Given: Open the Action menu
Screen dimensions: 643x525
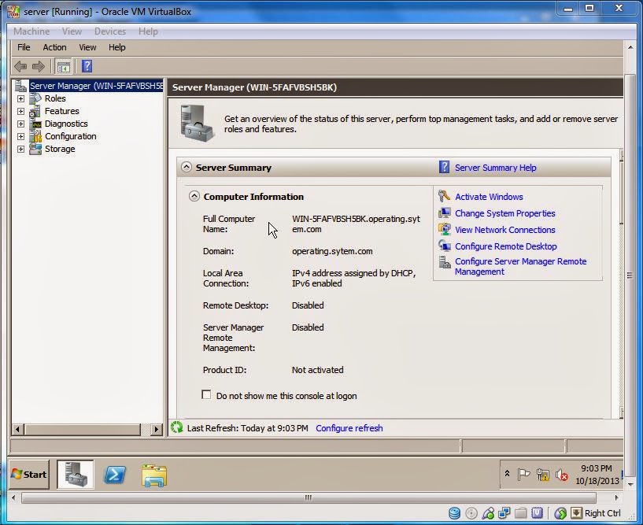Looking at the screenshot, I should [x=54, y=47].
